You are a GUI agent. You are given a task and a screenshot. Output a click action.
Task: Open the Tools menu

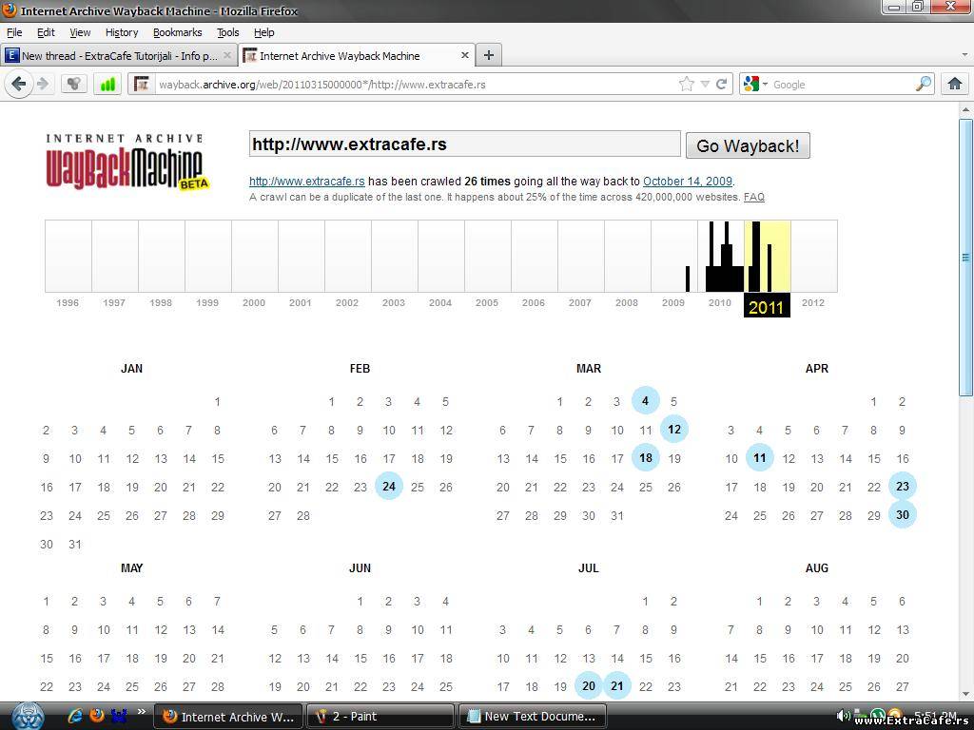coord(228,32)
